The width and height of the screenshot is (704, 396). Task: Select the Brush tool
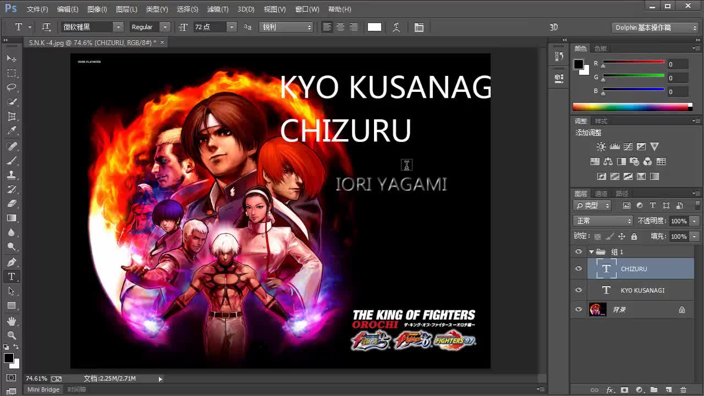(x=11, y=160)
